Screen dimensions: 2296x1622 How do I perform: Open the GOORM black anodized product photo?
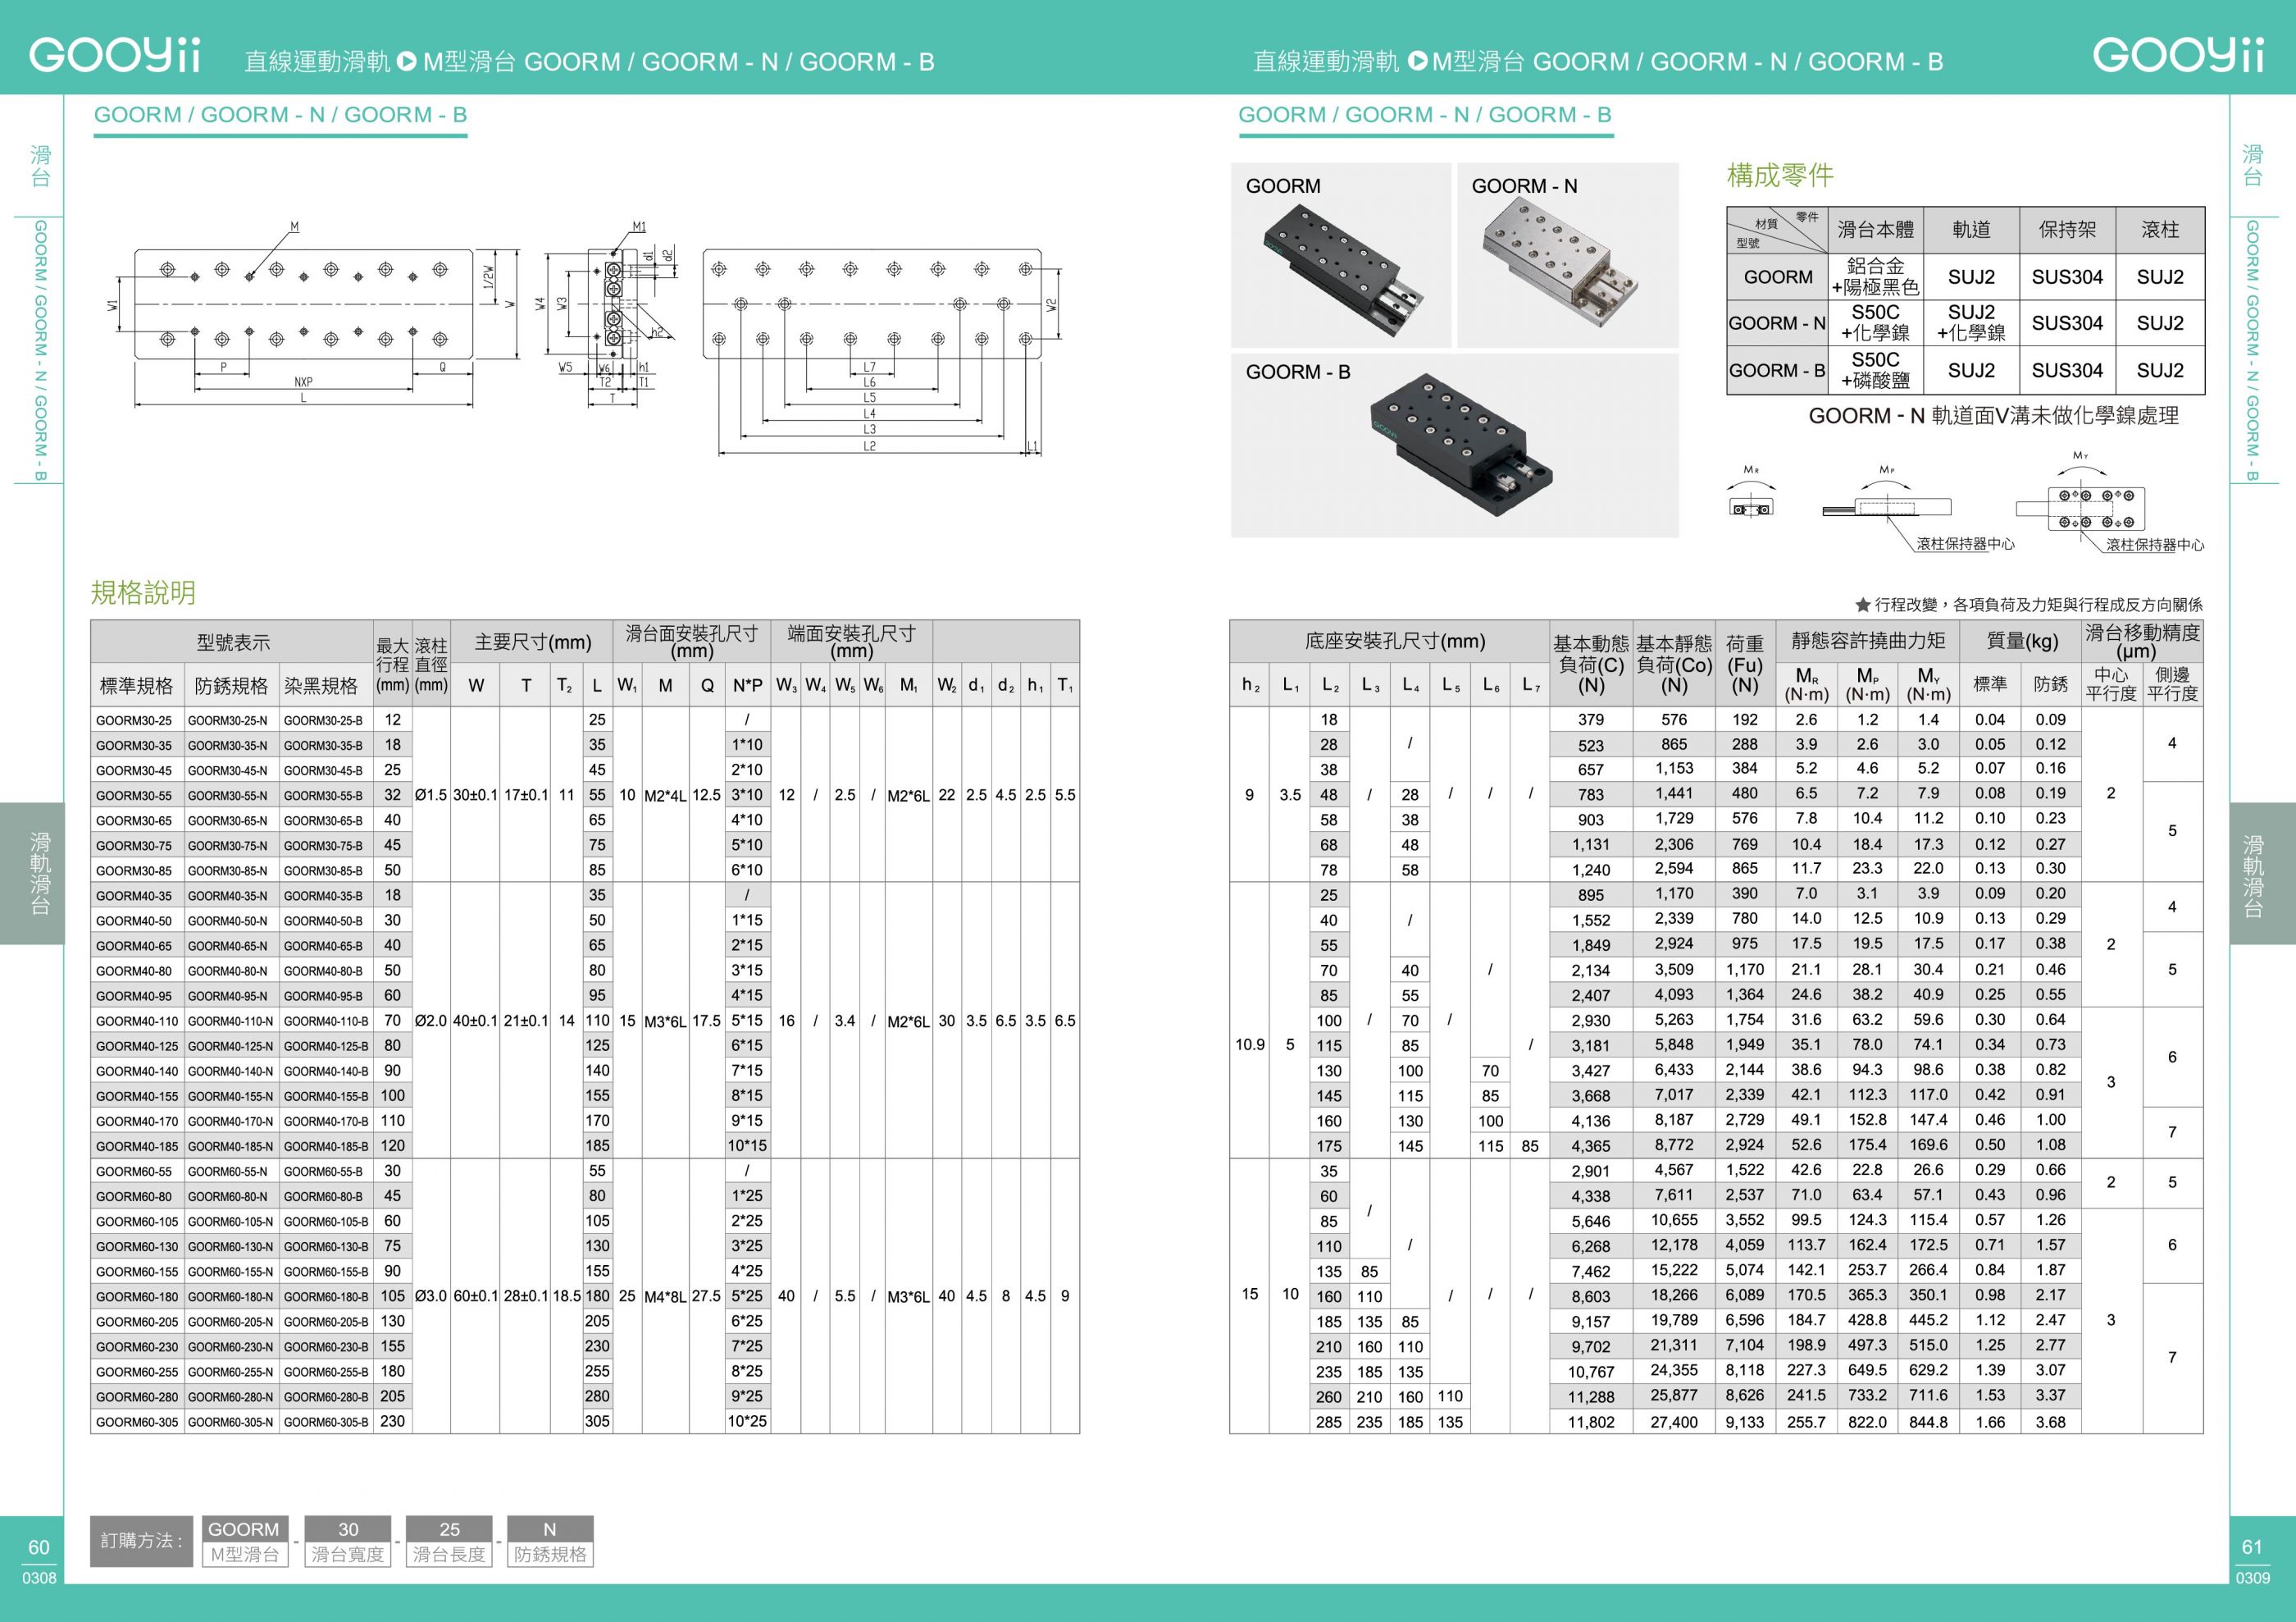[1341, 255]
